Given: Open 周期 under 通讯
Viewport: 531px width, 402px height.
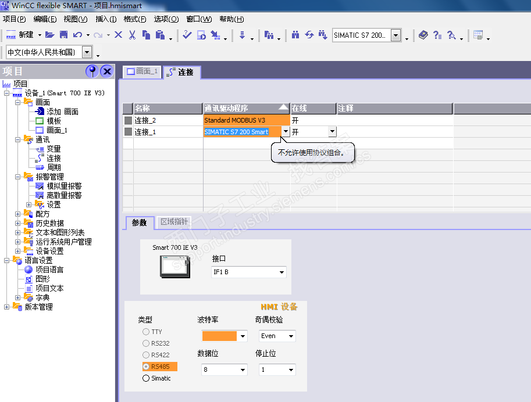Looking at the screenshot, I should (54, 167).
